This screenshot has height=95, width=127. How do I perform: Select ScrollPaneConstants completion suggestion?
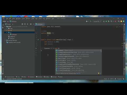tap(78, 66)
